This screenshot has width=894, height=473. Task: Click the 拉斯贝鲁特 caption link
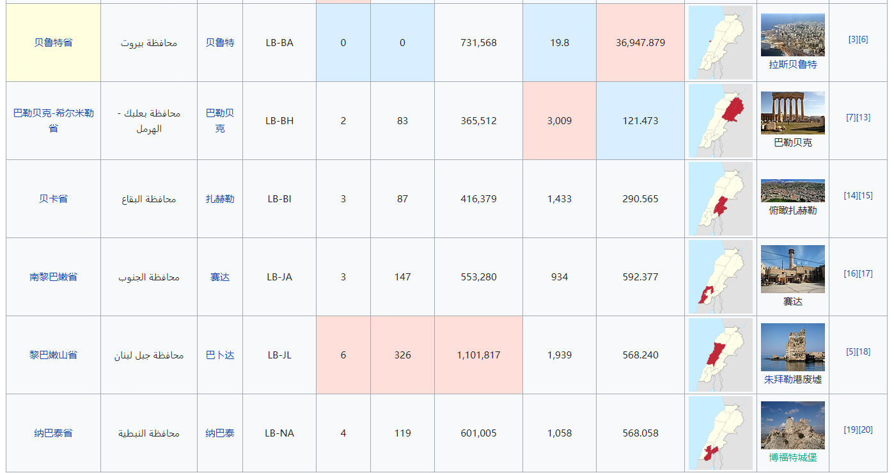click(792, 65)
